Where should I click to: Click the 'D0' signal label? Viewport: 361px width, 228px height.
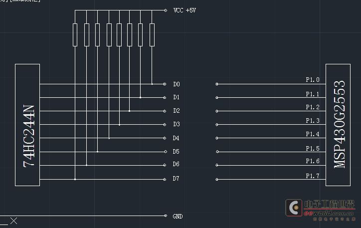[177, 84]
